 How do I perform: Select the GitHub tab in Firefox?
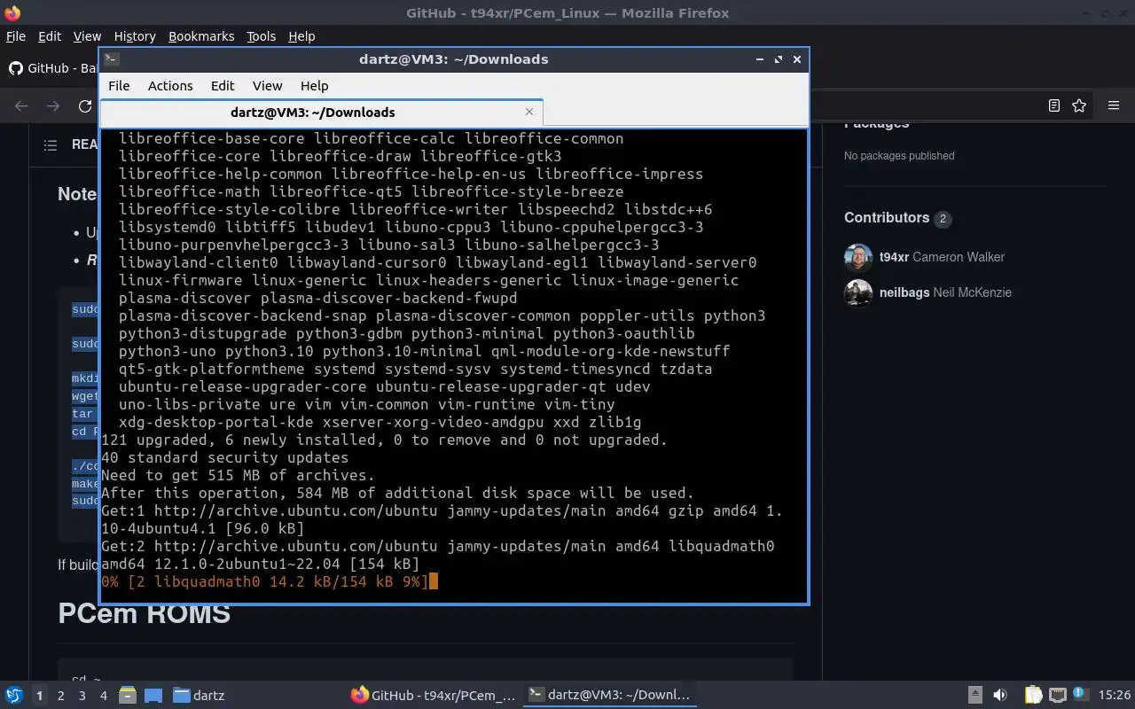pos(51,68)
